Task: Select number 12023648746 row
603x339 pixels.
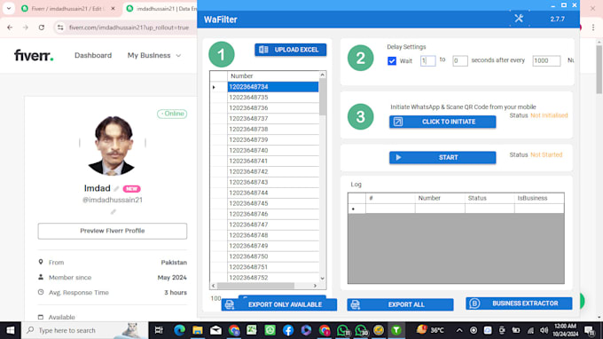Action: coord(272,214)
